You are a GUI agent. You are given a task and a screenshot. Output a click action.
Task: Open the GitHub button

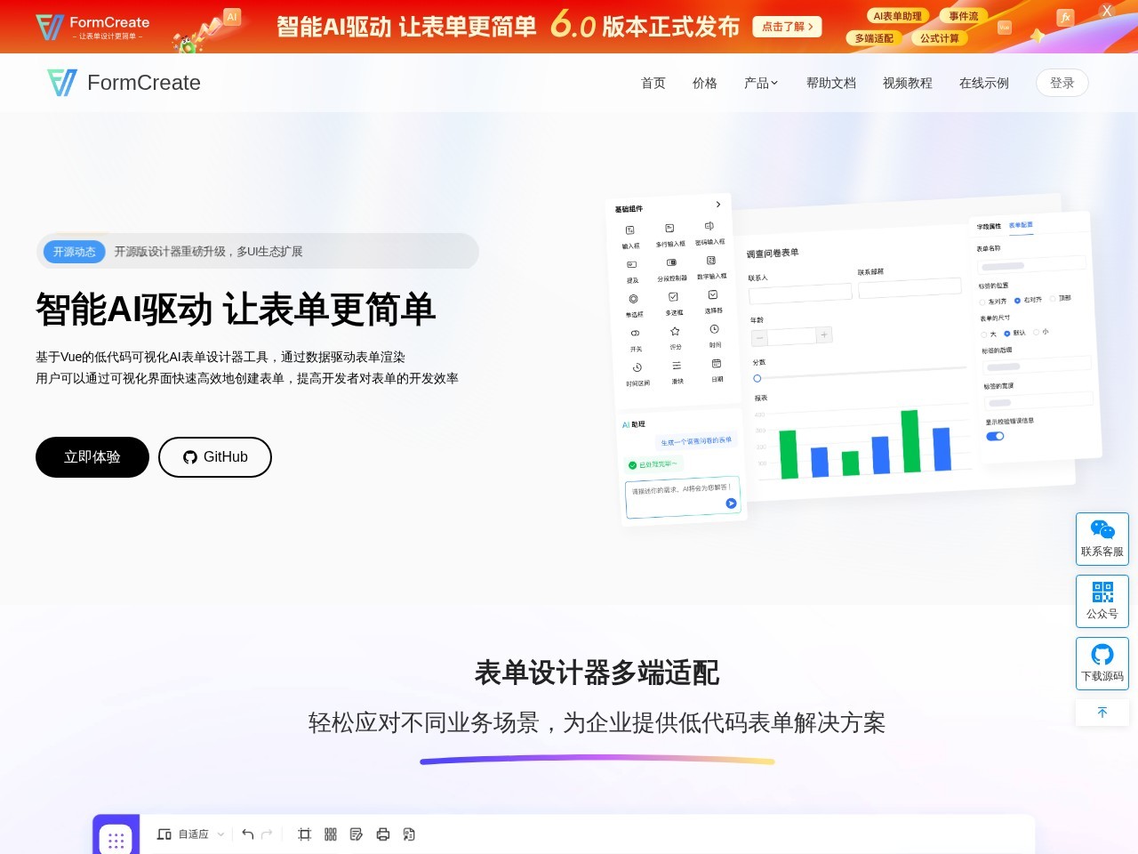(x=215, y=457)
